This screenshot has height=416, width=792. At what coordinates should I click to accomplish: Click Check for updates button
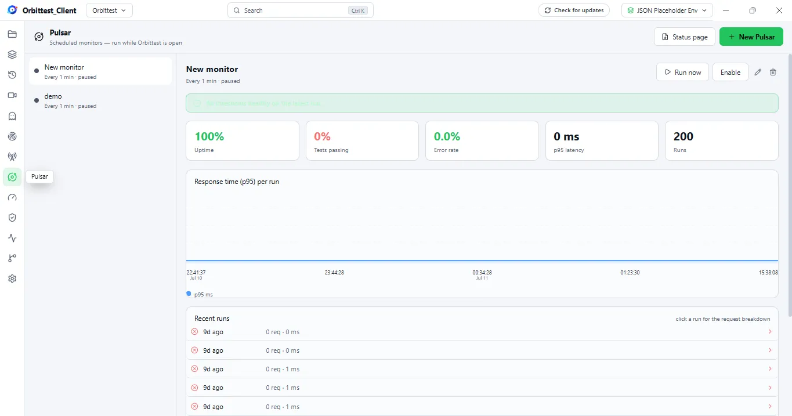click(574, 10)
